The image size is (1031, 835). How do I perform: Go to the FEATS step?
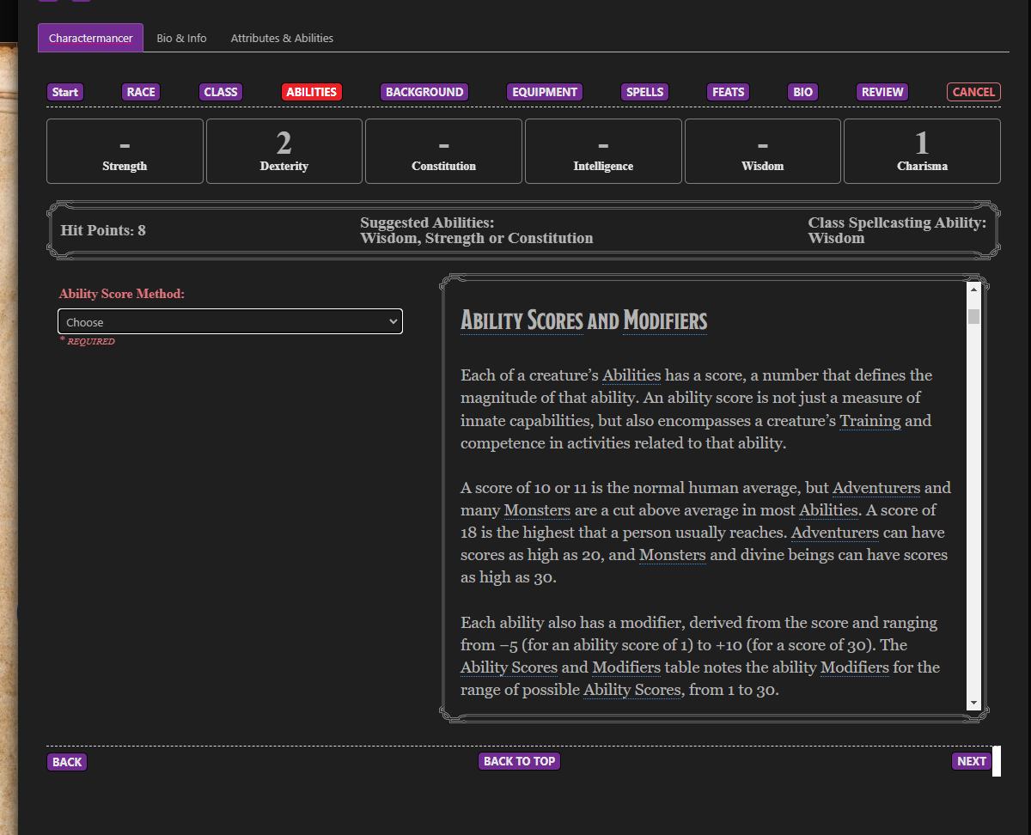pos(728,92)
